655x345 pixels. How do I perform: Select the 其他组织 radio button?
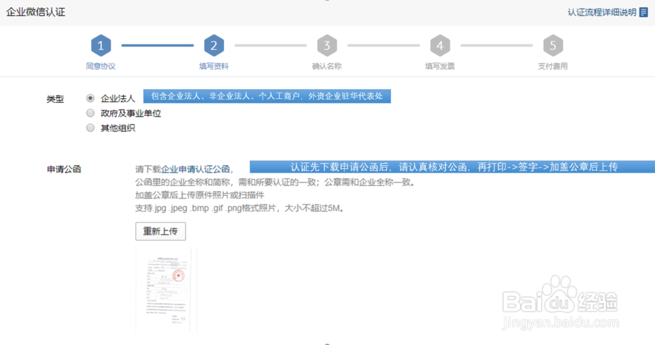[90, 128]
